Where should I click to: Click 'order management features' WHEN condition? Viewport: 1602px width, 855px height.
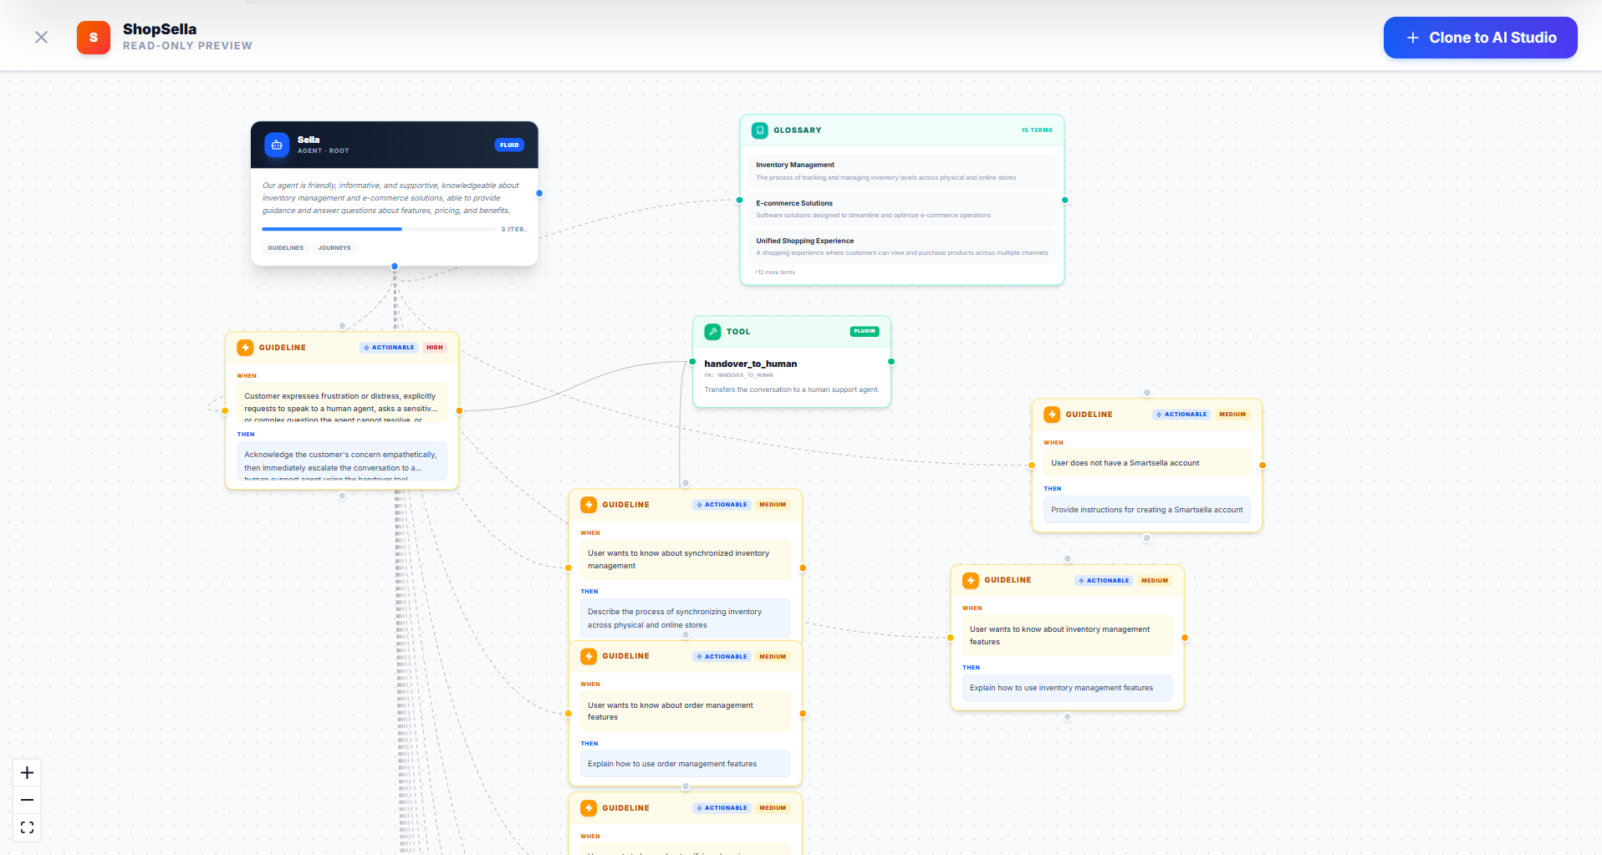tap(685, 711)
